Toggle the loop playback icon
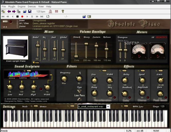This screenshot has height=132, width=171. 48,16
